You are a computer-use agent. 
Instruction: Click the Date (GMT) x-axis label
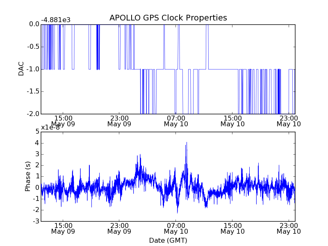point(168,240)
